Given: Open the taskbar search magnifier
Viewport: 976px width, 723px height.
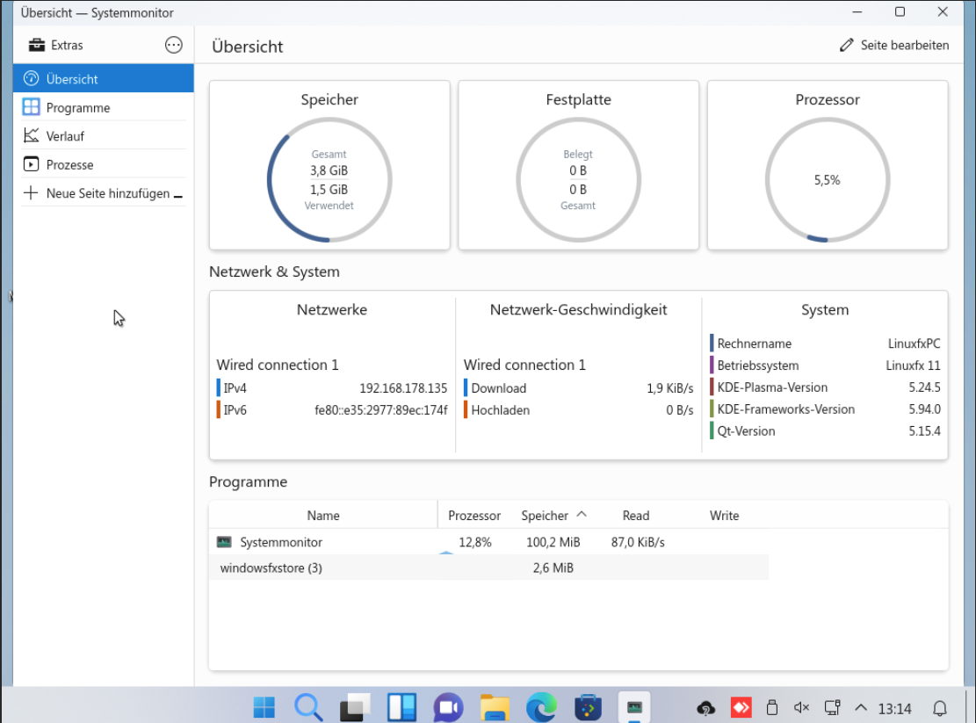Looking at the screenshot, I should (308, 707).
